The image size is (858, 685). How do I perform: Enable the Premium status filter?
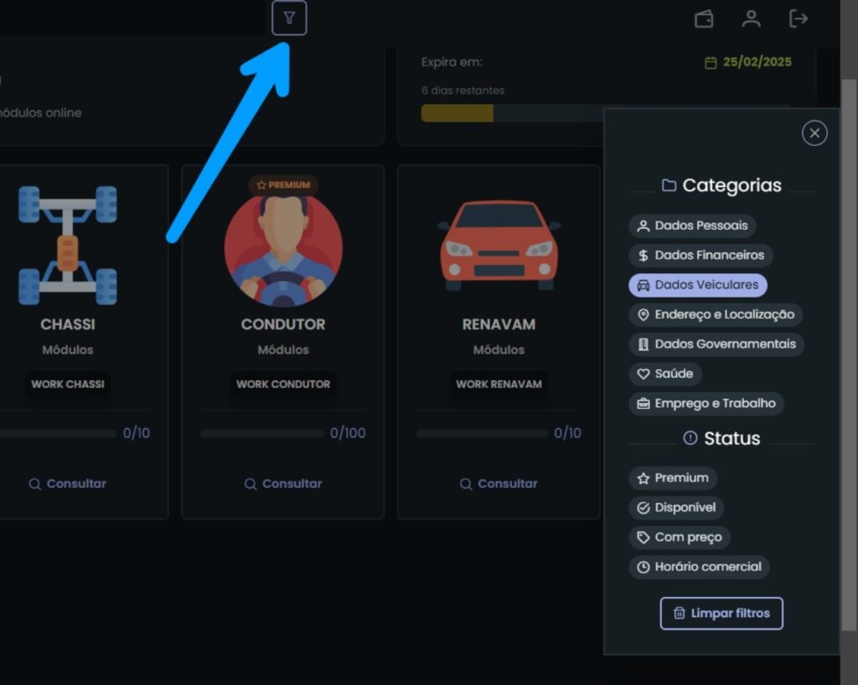click(673, 478)
